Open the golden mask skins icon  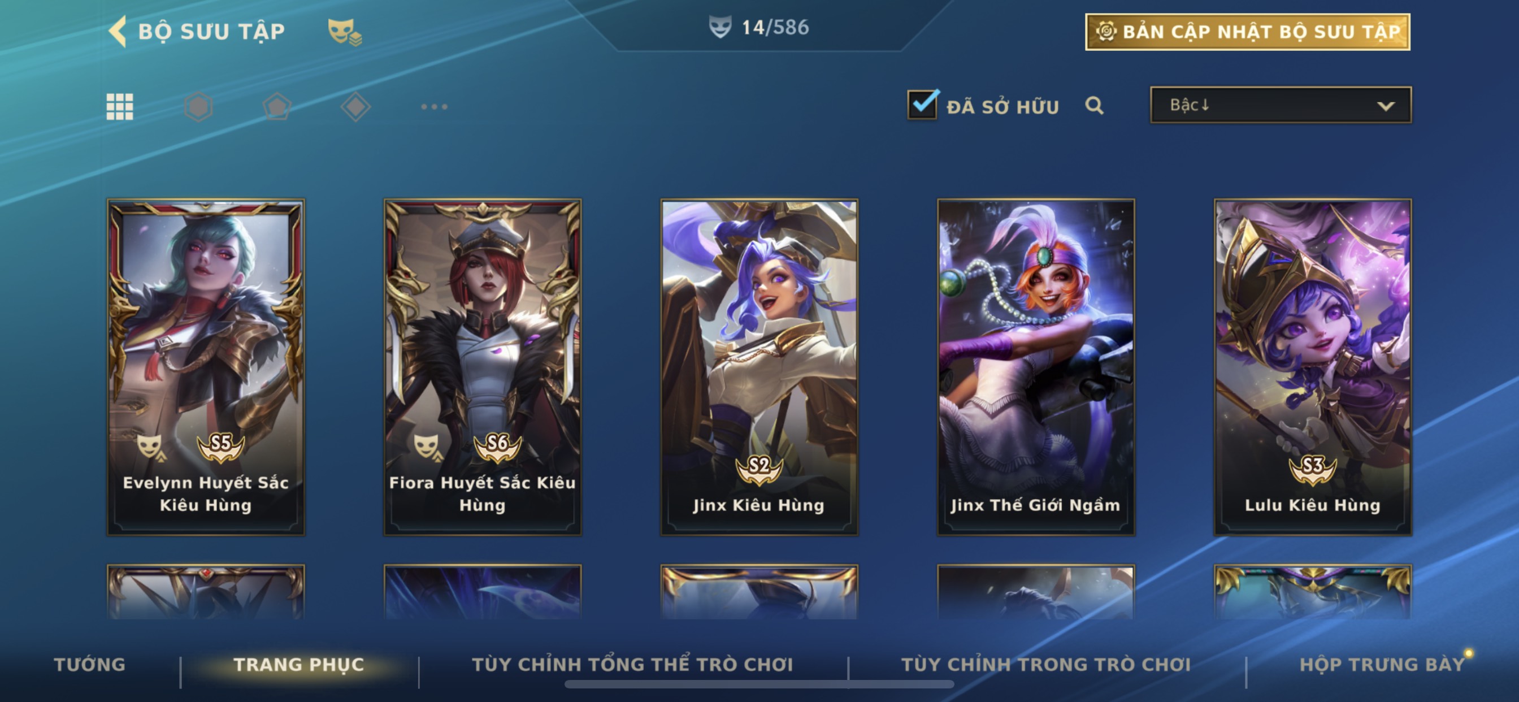pos(344,32)
